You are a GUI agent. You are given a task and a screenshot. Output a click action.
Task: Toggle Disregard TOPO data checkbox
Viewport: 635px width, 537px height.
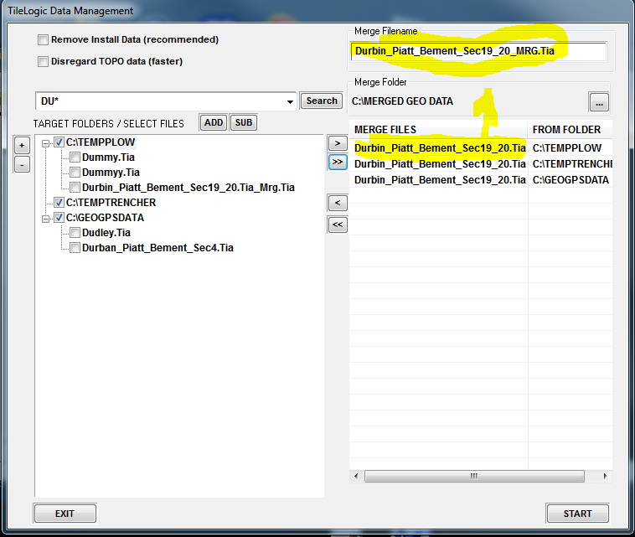43,61
